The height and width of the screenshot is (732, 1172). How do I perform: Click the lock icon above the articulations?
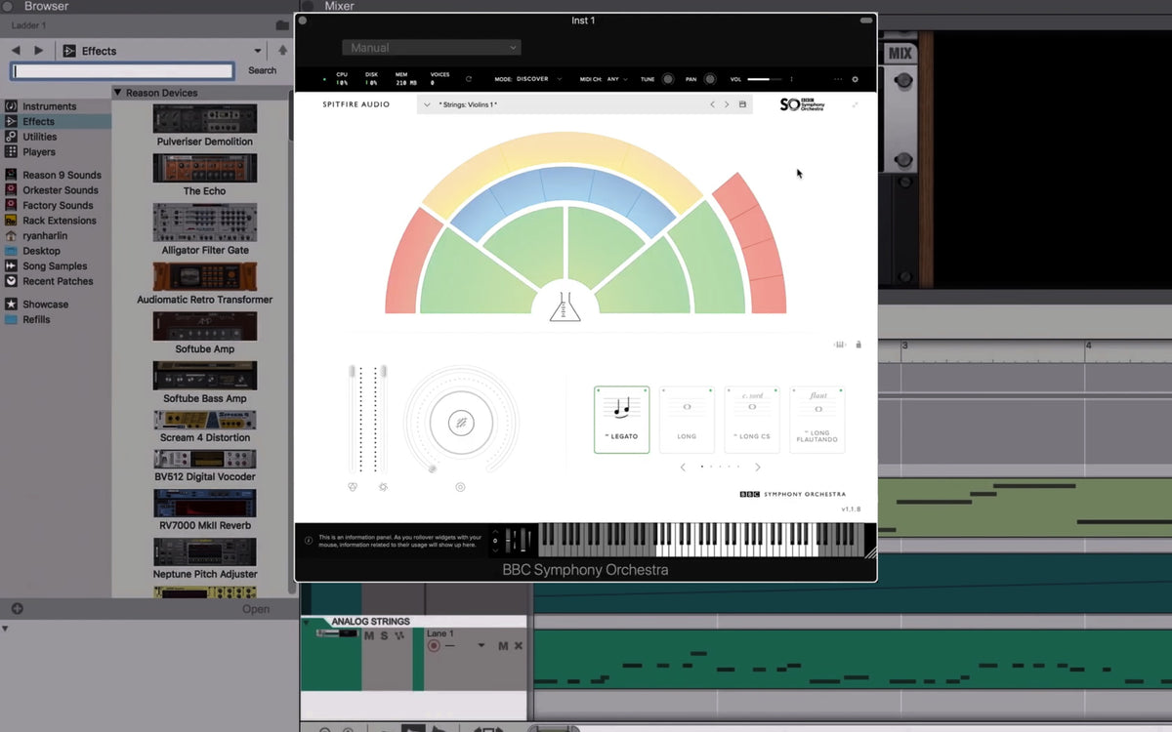[x=858, y=345]
